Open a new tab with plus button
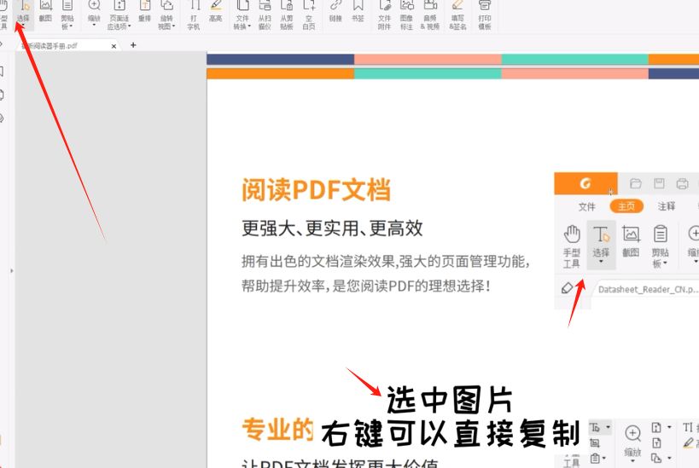 coord(133,45)
